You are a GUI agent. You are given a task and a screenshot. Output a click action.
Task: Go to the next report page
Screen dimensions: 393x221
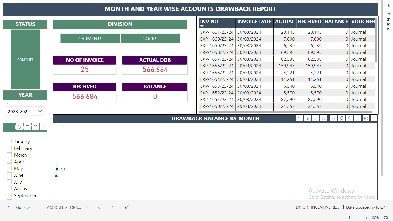click(113, 207)
